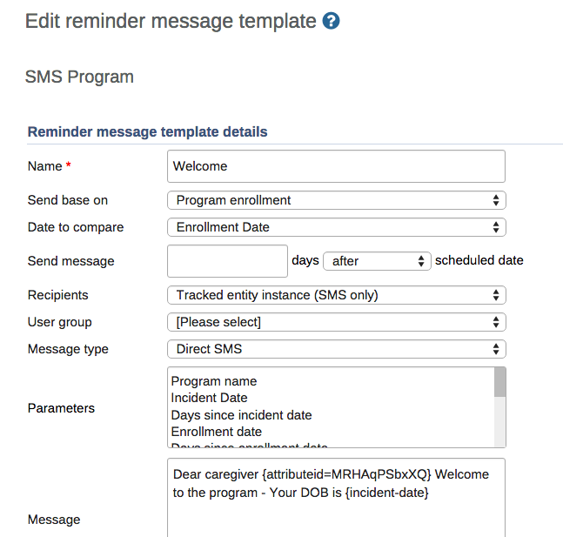Viewport: 563px width, 537px height.
Task: Expand the Recipients dropdown
Action: click(335, 295)
